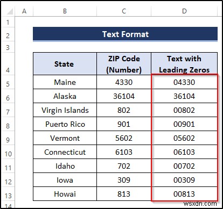Click the cell with value 4330
Viewport: 223px width, 209px height.
[124, 82]
